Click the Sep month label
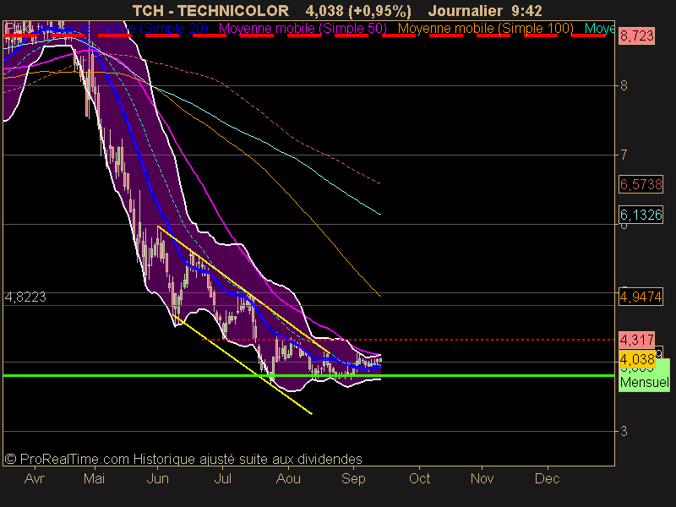 [x=353, y=478]
